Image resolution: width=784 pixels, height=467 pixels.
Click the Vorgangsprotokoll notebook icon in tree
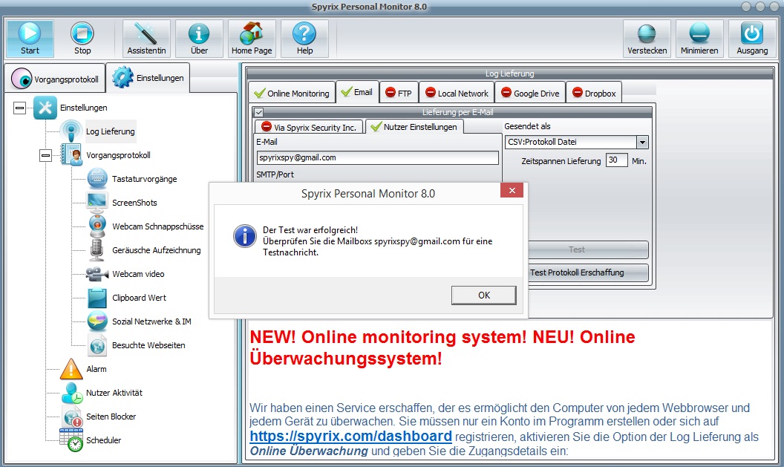click(x=71, y=155)
